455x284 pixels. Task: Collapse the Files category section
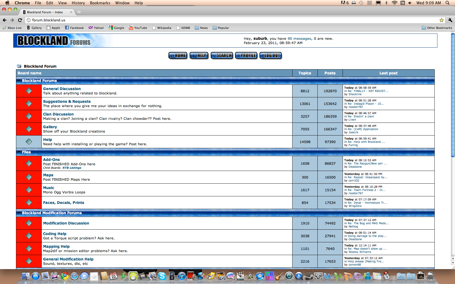click(x=19, y=152)
